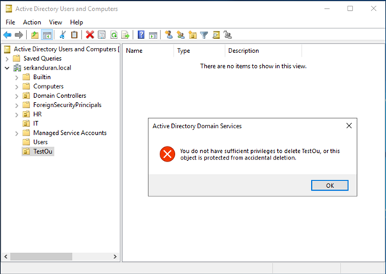Click the blue Back arrow icon
386x274 pixels.
(x=7, y=35)
